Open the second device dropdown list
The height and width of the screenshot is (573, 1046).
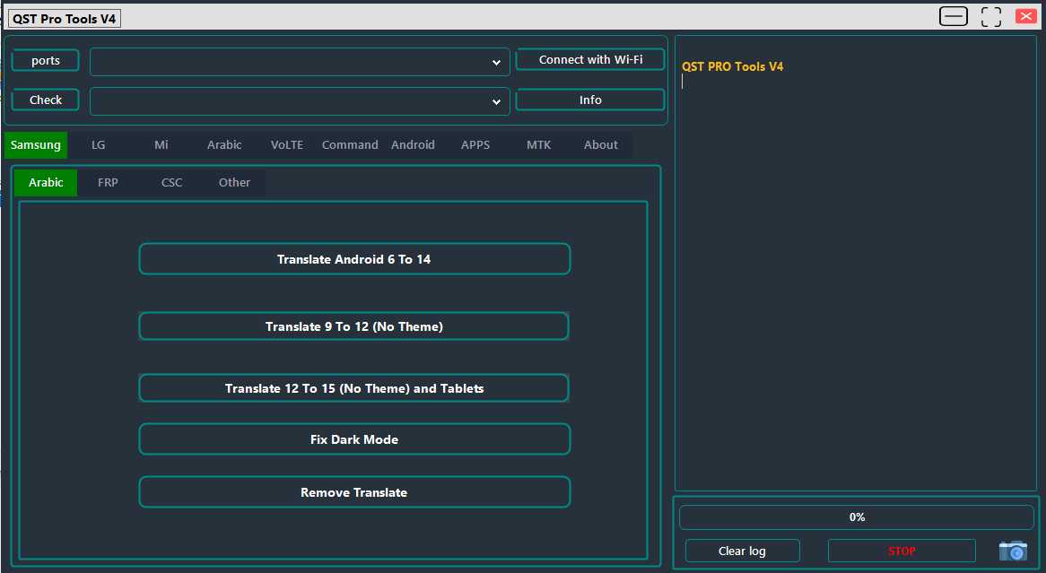pos(496,101)
